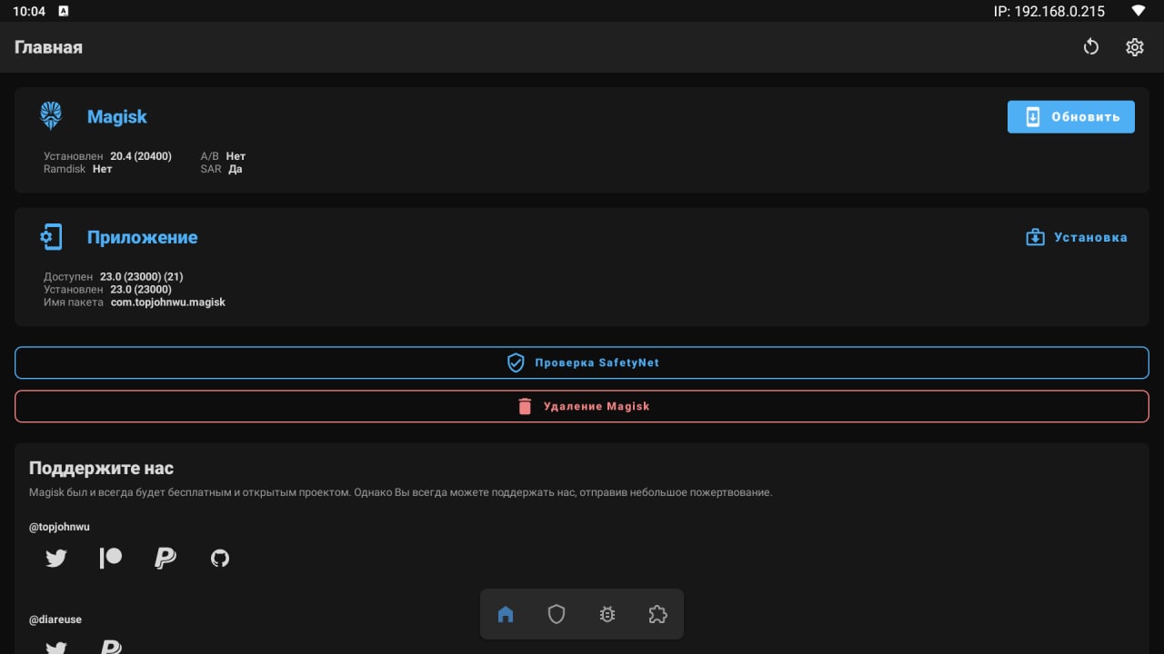Screen dimensions: 1164x654
Task: Switch to the Superuser shield tab
Action: (x=557, y=615)
